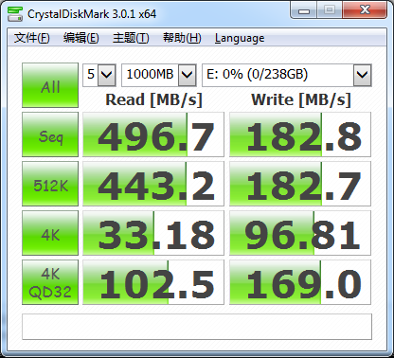The image size is (394, 358).
Task: Start the 512K benchmark test
Action: point(50,184)
